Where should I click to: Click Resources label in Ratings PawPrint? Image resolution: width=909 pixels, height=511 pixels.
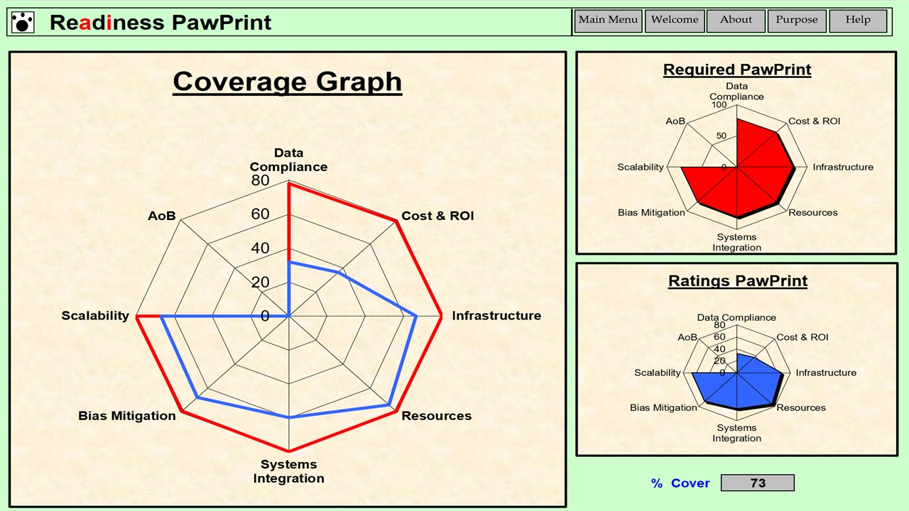[801, 408]
